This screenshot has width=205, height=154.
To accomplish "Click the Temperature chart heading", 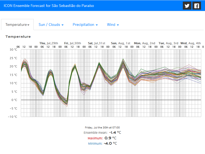I will (x=18, y=37).
